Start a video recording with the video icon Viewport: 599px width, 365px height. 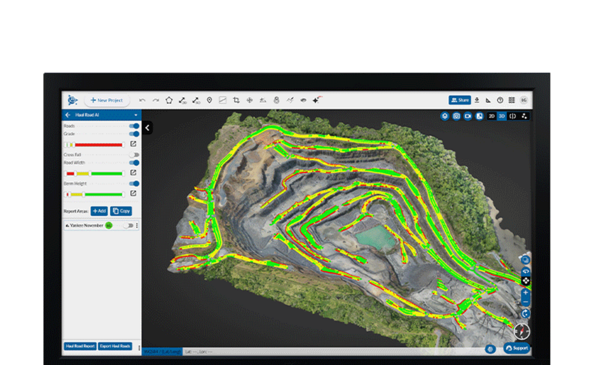click(468, 116)
